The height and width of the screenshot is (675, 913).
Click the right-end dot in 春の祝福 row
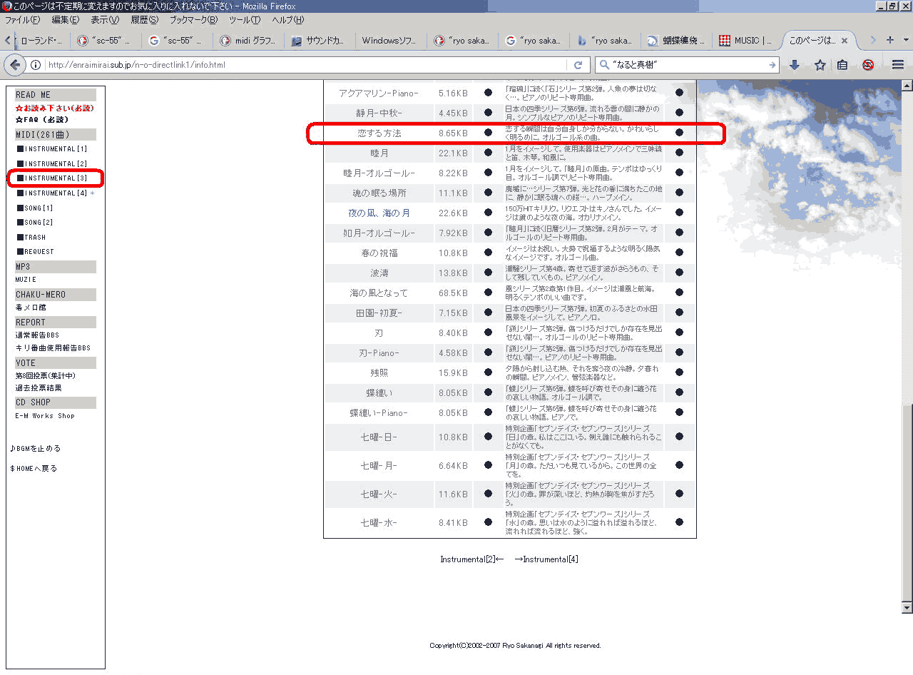coord(679,253)
